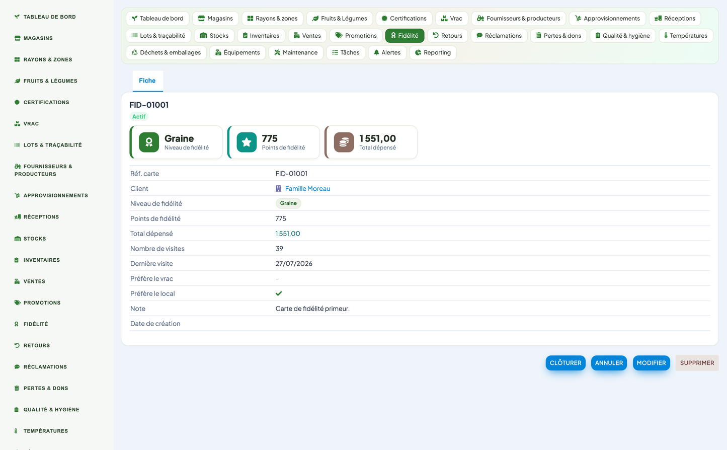Click the tags icon in Promotions sidebar item
Screen dimensions: 727x450
17,303
